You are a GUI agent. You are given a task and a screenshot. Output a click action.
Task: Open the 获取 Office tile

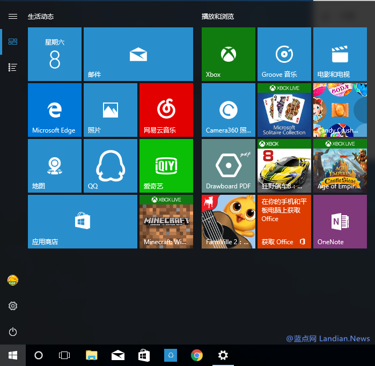284,222
